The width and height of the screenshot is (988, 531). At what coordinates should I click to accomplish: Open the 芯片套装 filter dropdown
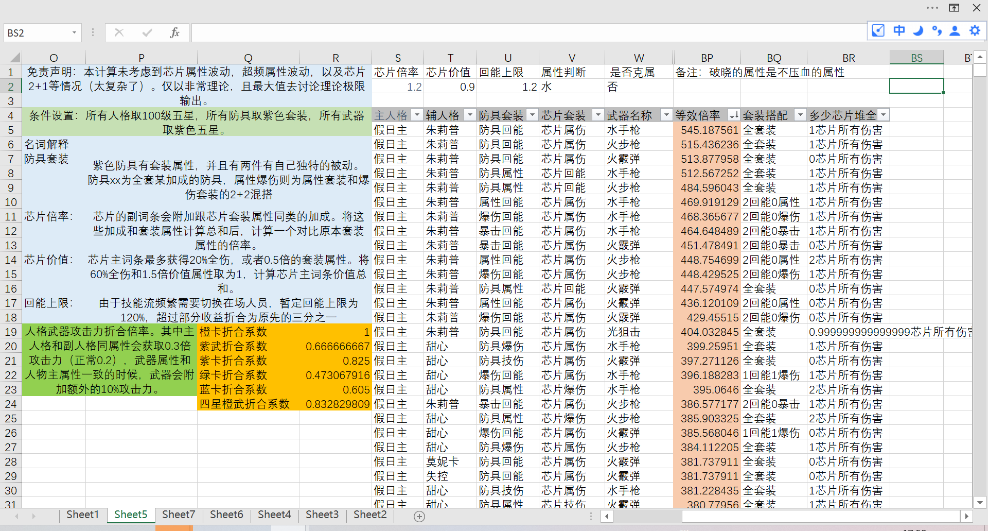[598, 115]
